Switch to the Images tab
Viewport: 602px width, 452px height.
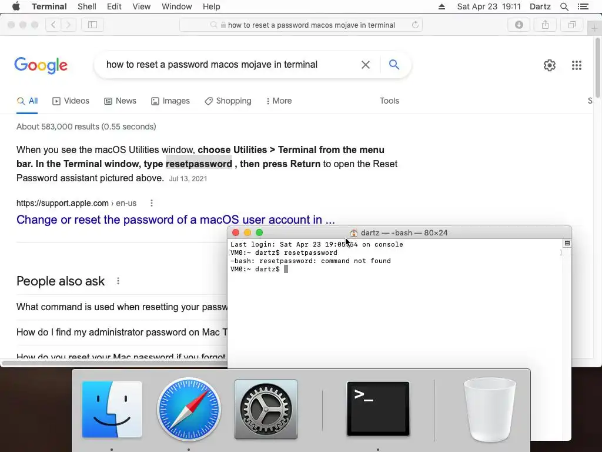pyautogui.click(x=170, y=101)
